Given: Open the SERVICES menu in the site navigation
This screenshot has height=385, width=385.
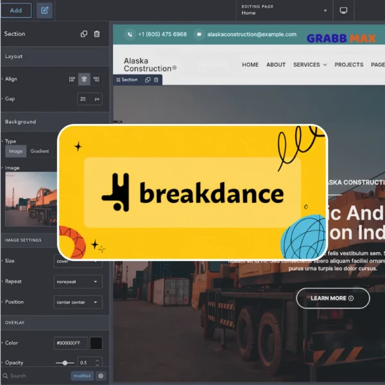Looking at the screenshot, I should (310, 65).
